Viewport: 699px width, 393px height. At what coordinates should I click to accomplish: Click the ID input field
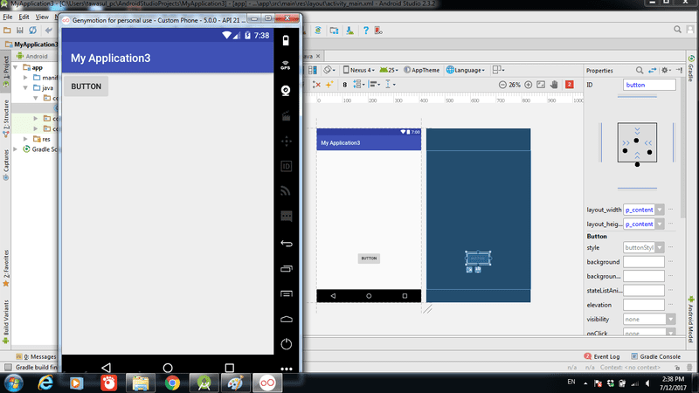(649, 86)
